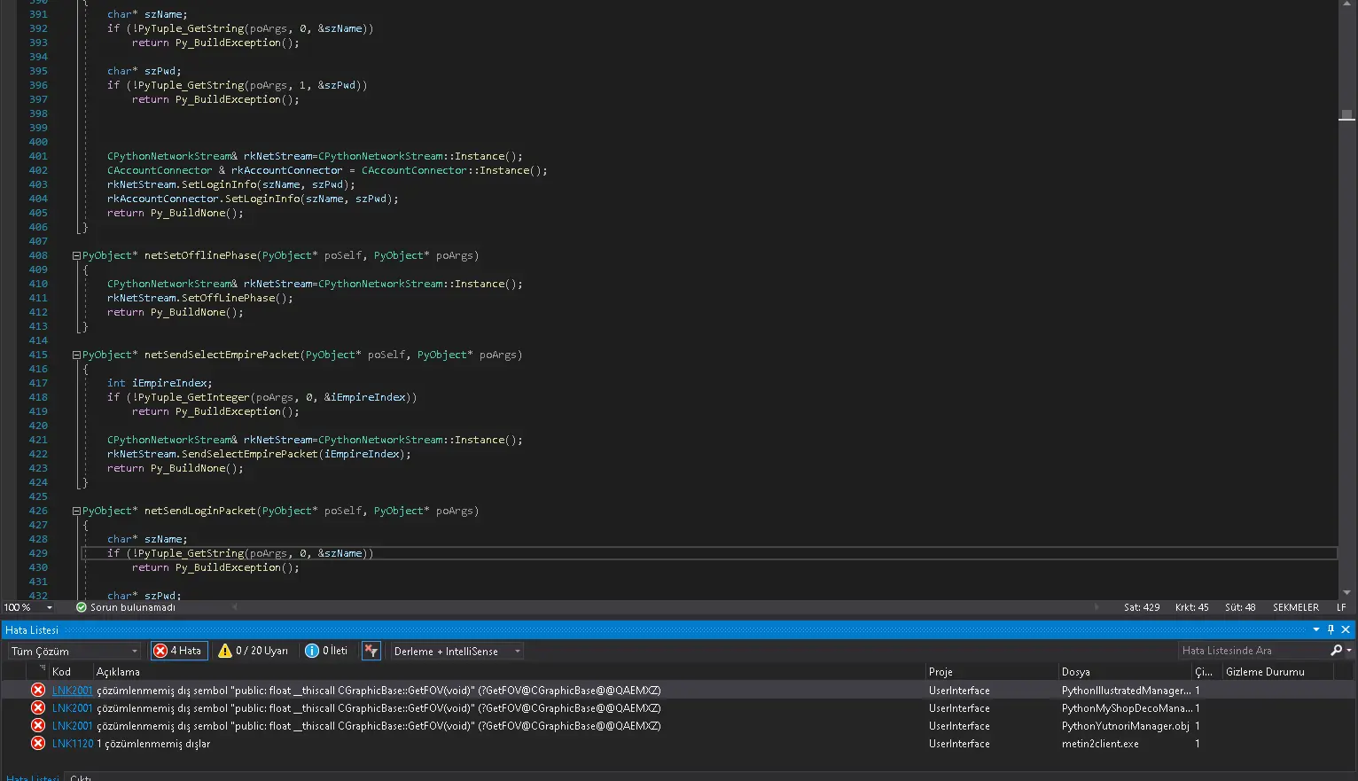Screen dimensions: 1358x781
Task: Click the clear error list filter icon
Action: pyautogui.click(x=371, y=651)
